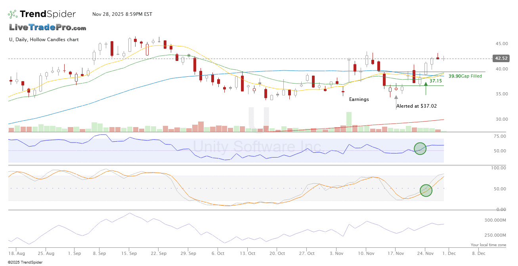Click 'Your local time zone' text
Viewport: 518px width, 266px height.
(x=488, y=245)
